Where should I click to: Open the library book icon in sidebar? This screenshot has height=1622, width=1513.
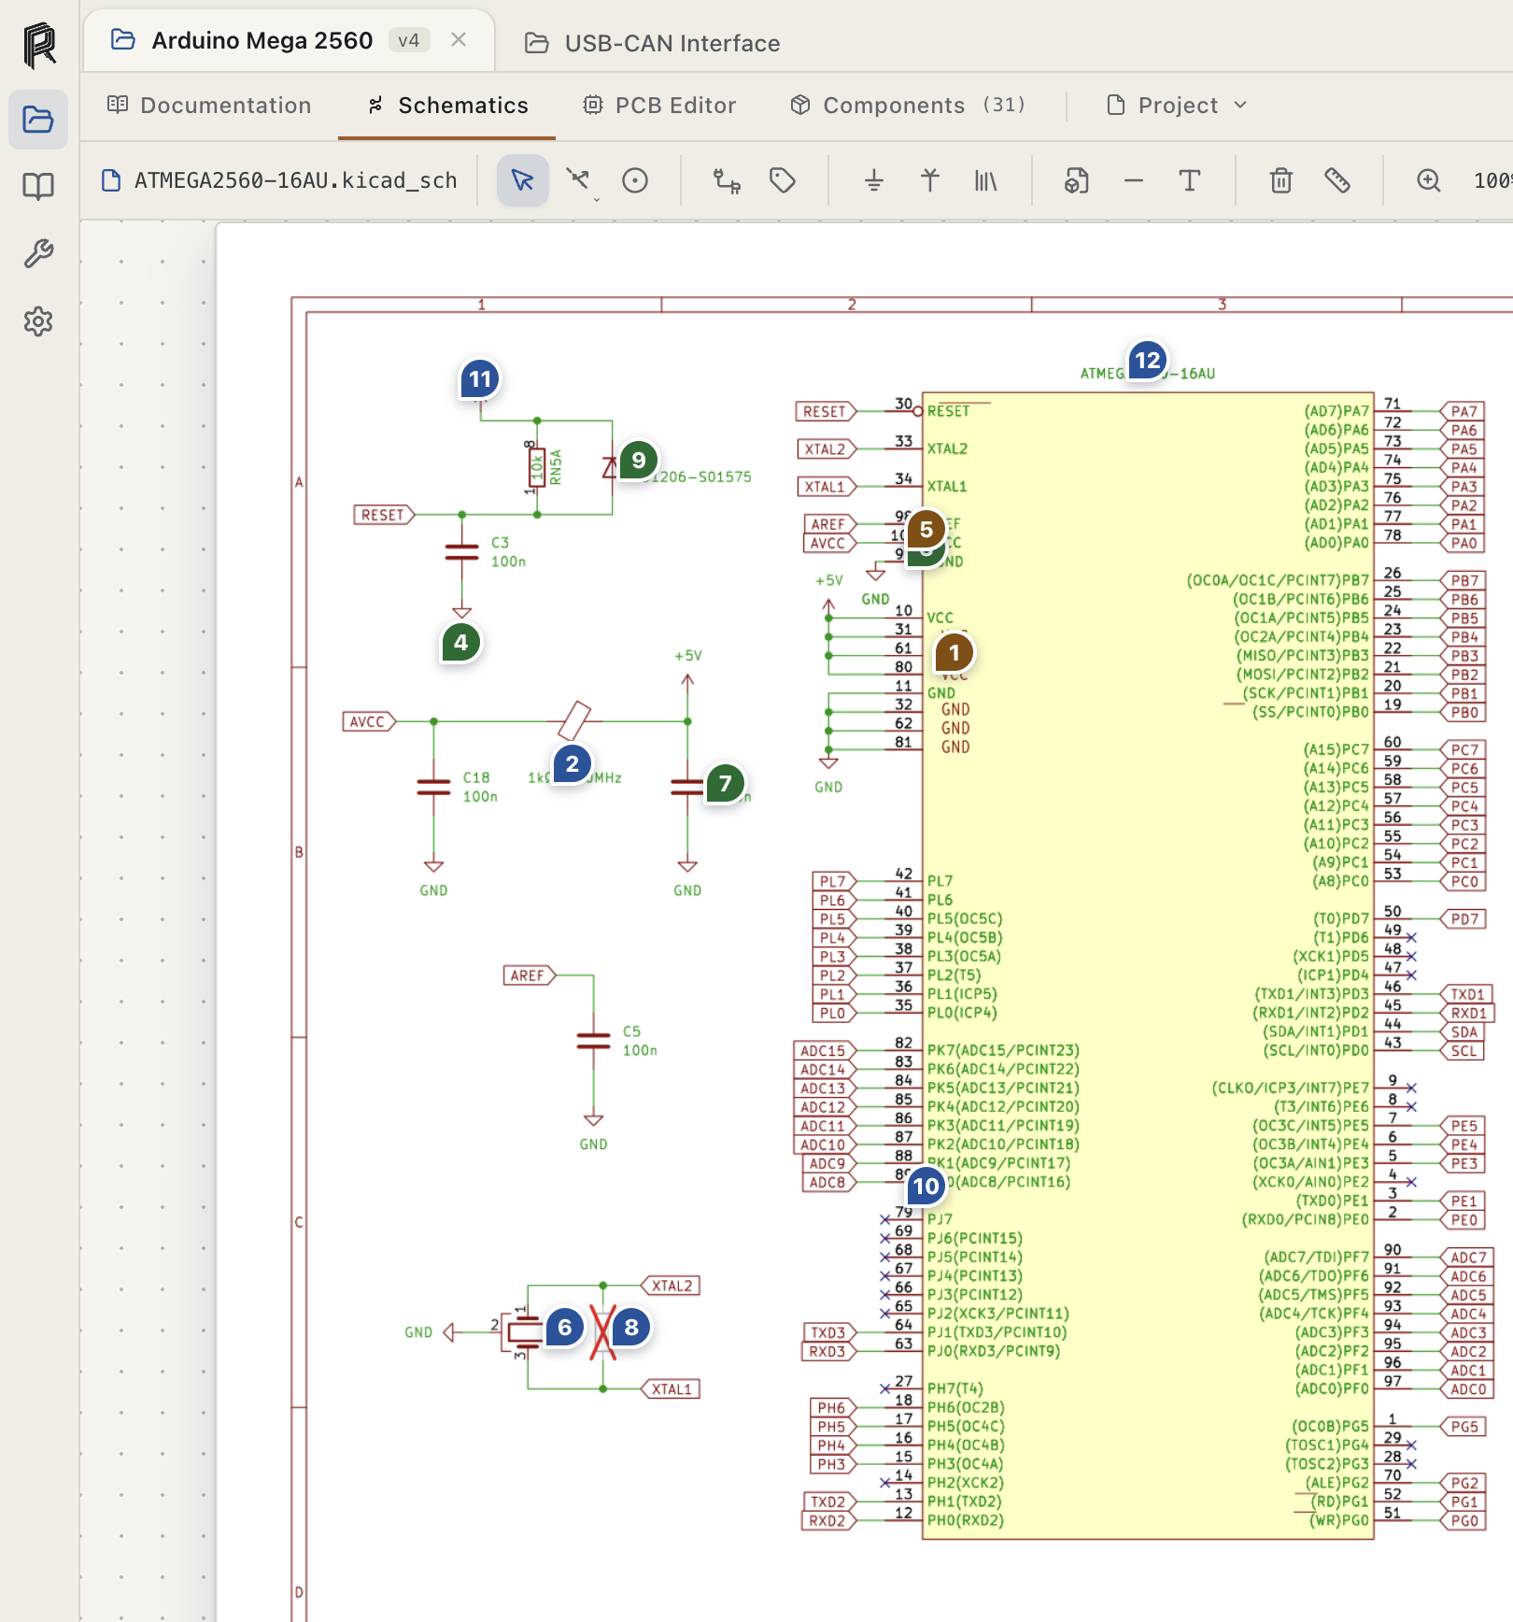click(x=38, y=187)
